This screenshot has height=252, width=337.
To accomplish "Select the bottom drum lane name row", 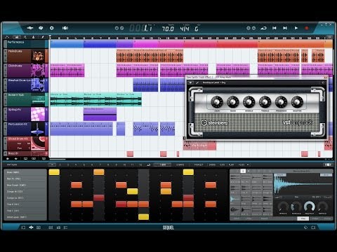I will 25,217.
